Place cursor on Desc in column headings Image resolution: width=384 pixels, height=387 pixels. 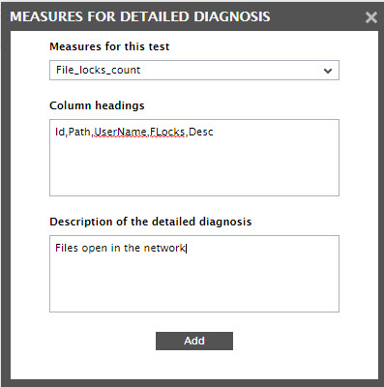pos(201,132)
